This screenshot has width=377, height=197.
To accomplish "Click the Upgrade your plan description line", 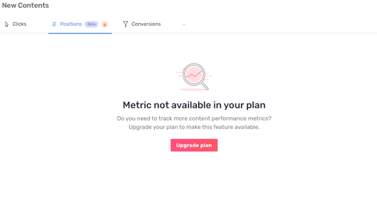I will click(x=194, y=127).
